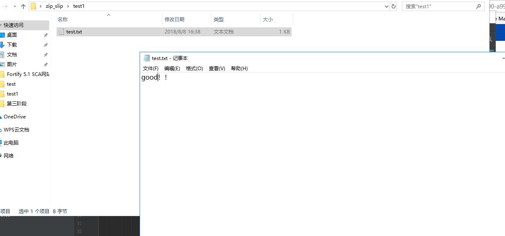
Task: Open 网络 in the sidebar
Action: pos(9,156)
